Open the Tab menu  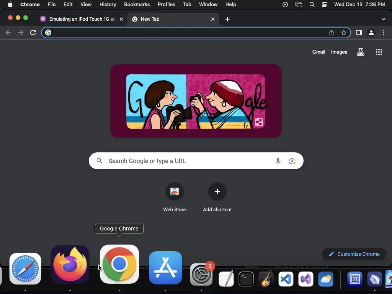187,4
